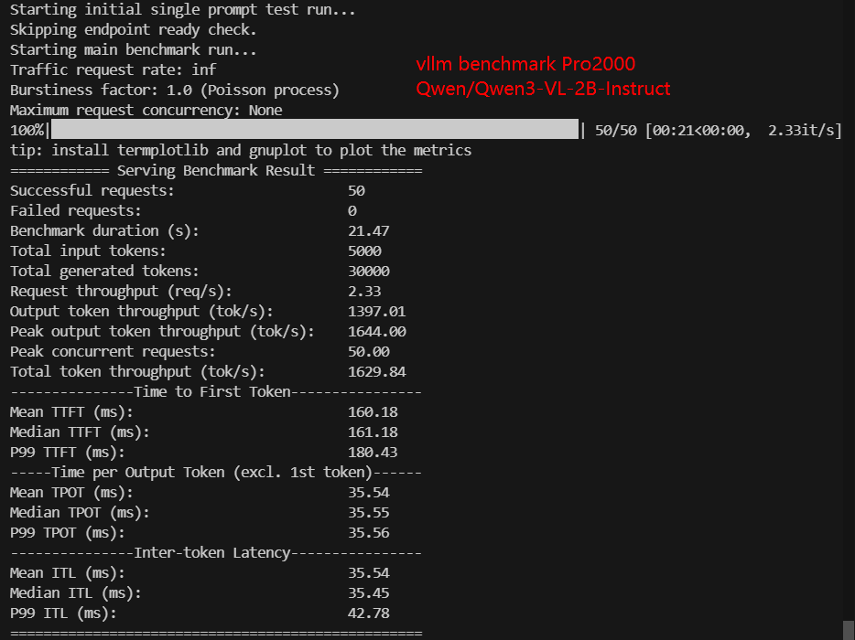Click the 50/50 progress counter text
855x640 pixels.
pyautogui.click(x=616, y=131)
